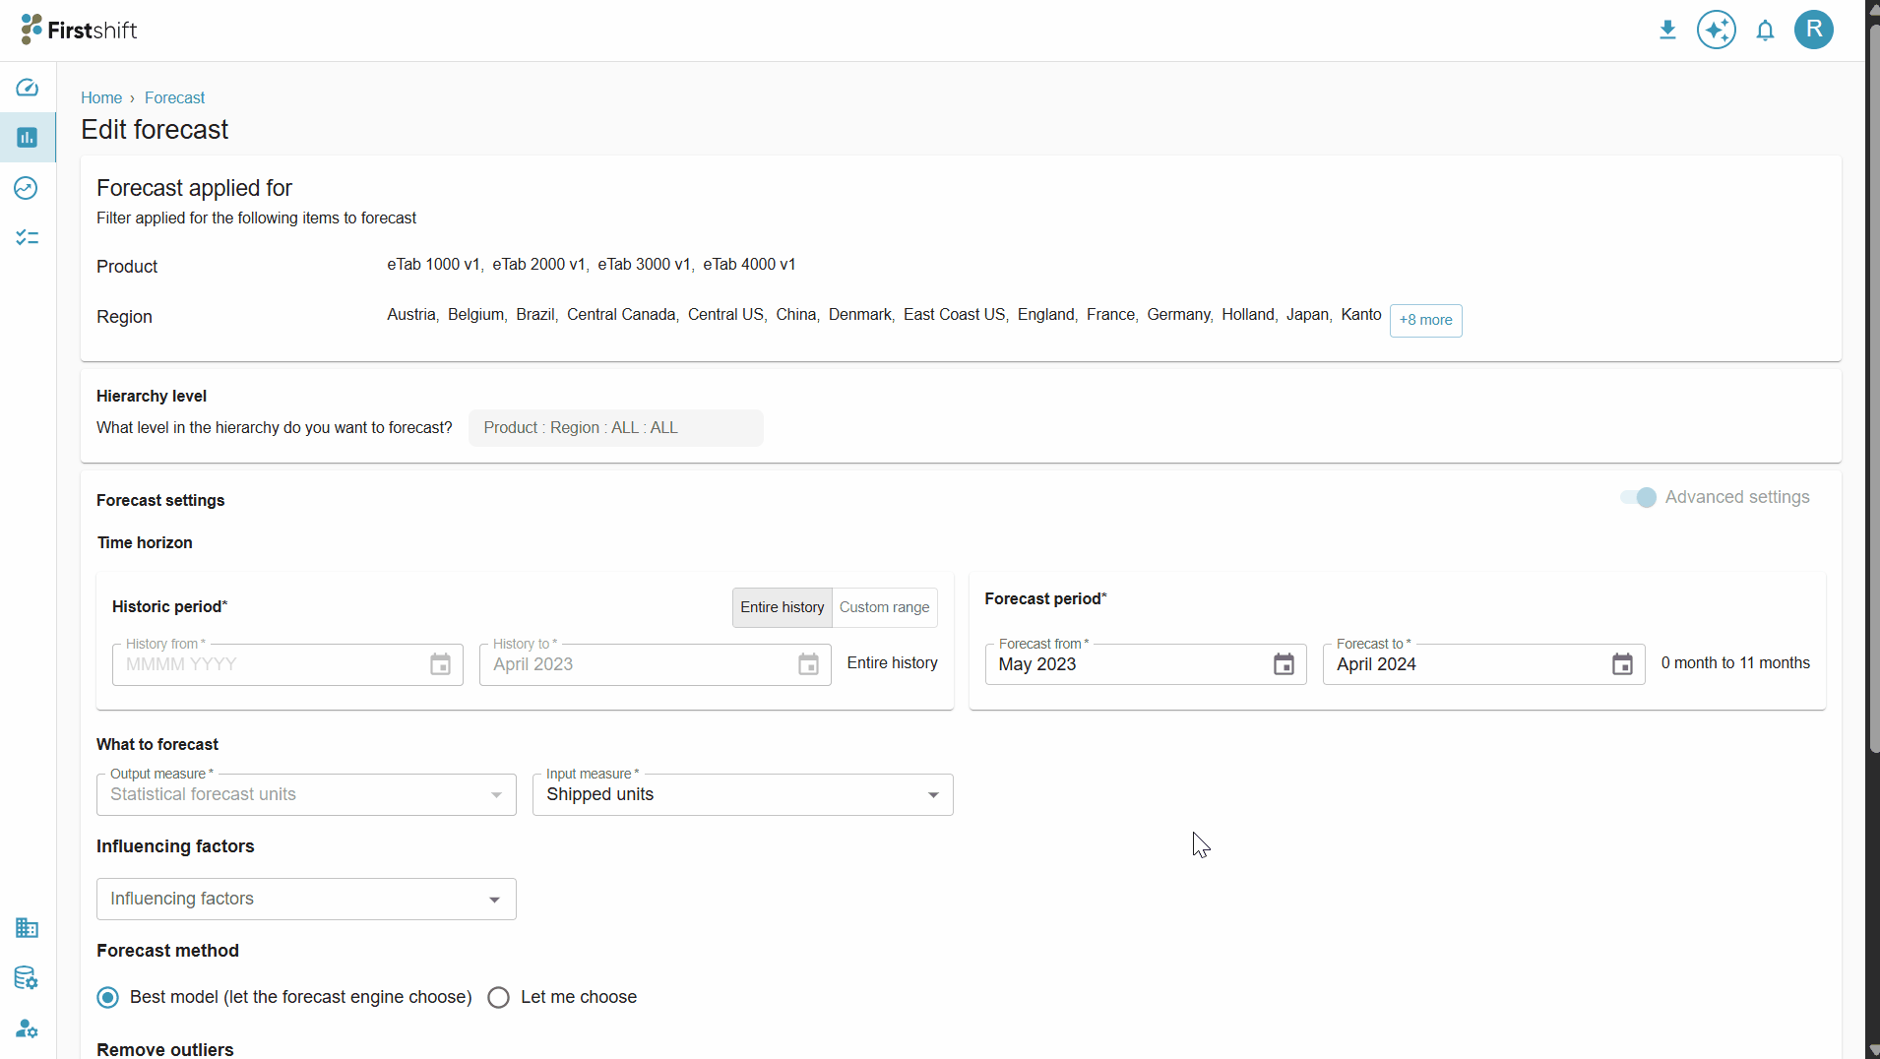Click the History to date field
Image resolution: width=1880 pixels, height=1059 pixels.
coord(656,665)
